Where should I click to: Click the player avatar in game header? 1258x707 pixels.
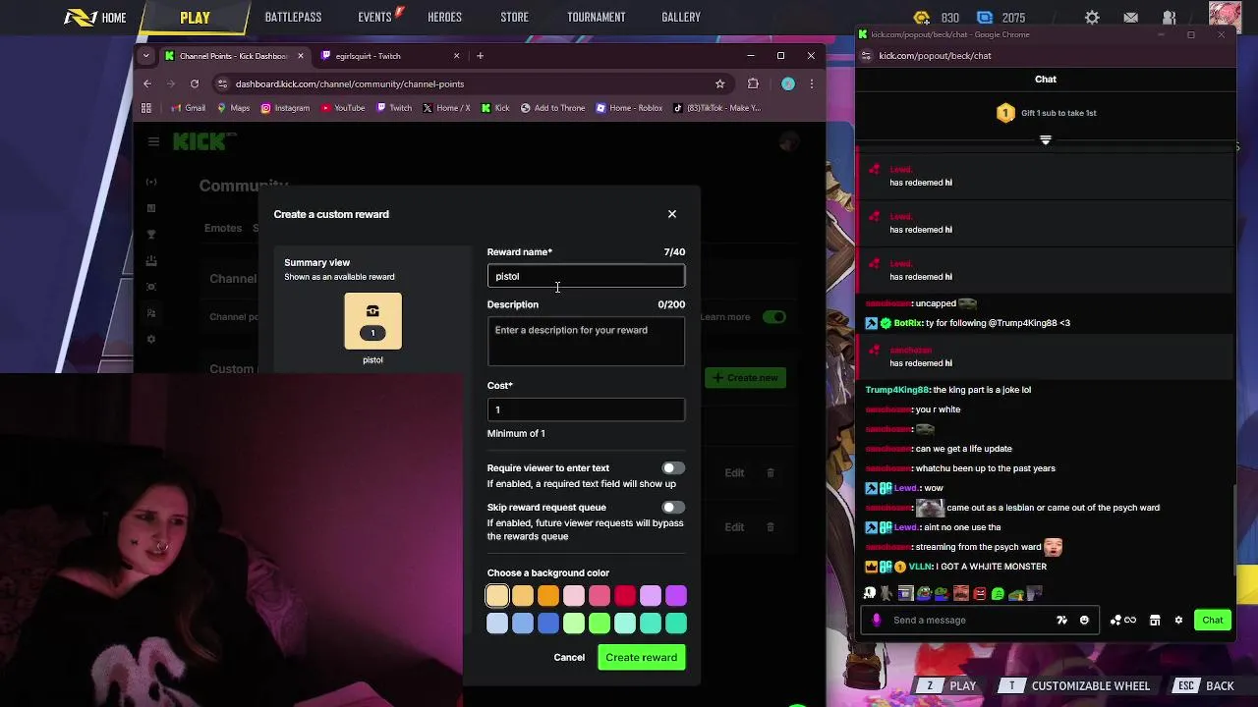1224,17
